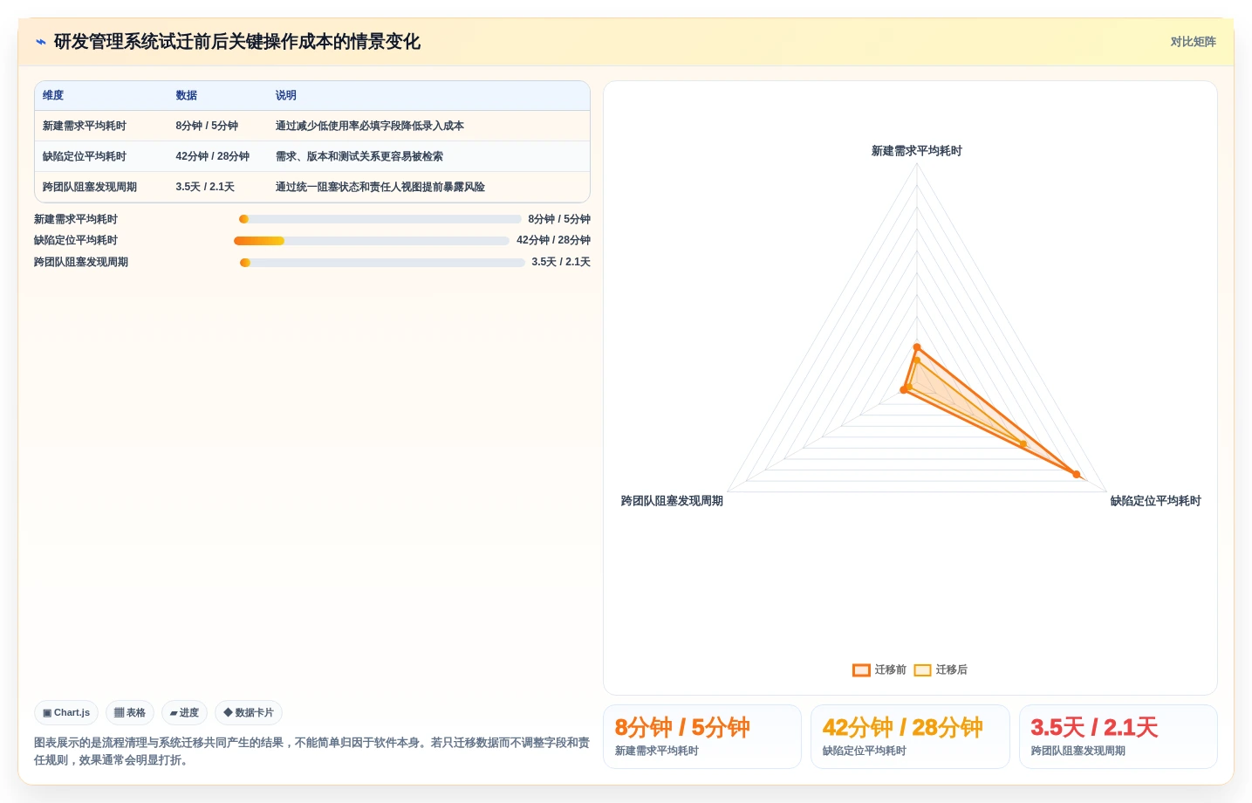Click the blue lightning icon beside title
Viewport: 1252px width, 803px height.
pos(41,42)
